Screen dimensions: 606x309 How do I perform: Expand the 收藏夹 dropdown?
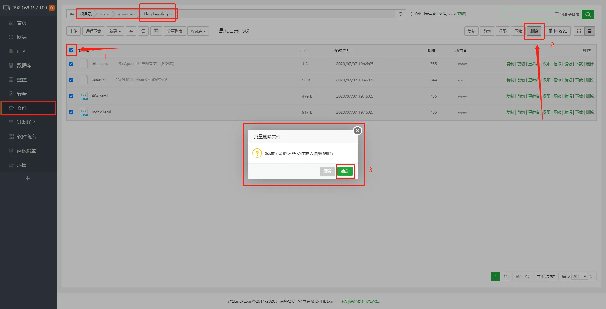[198, 31]
